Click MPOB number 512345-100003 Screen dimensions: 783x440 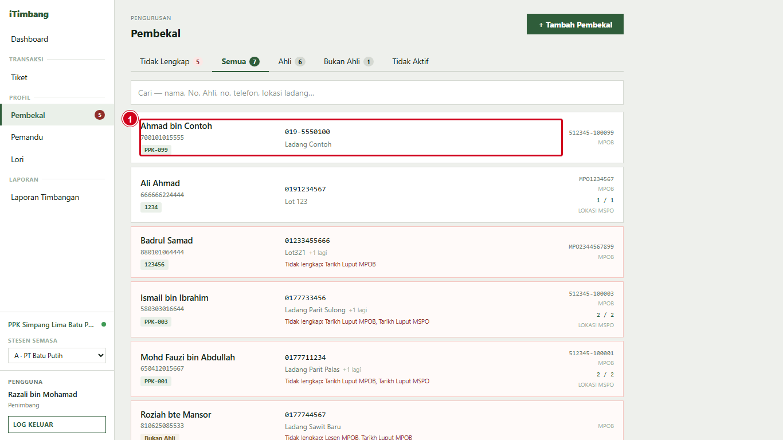(x=591, y=294)
